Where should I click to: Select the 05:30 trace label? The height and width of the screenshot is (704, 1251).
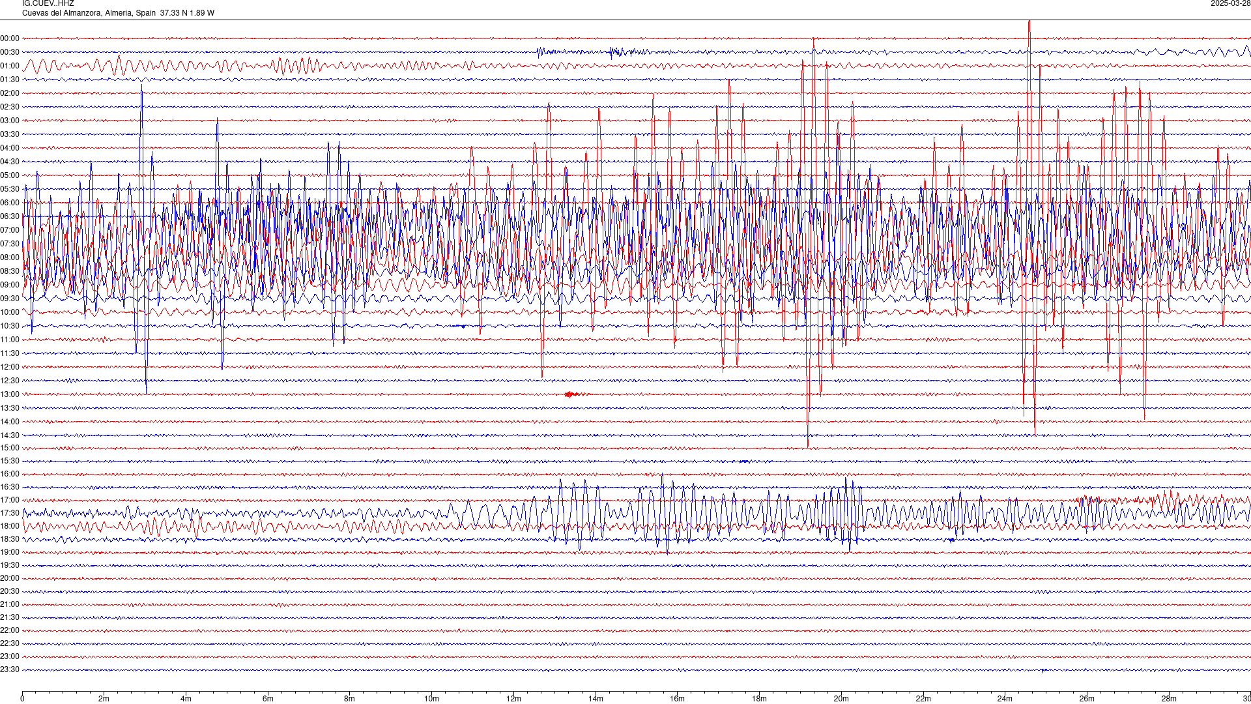coord(10,189)
